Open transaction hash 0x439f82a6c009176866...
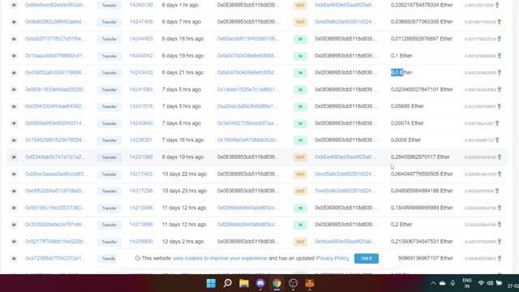The width and height of the screenshot is (519, 292). coord(55,72)
